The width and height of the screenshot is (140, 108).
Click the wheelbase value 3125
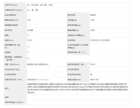click(x=29, y=40)
